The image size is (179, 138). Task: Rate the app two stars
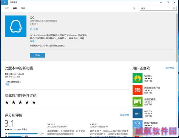(14, 102)
